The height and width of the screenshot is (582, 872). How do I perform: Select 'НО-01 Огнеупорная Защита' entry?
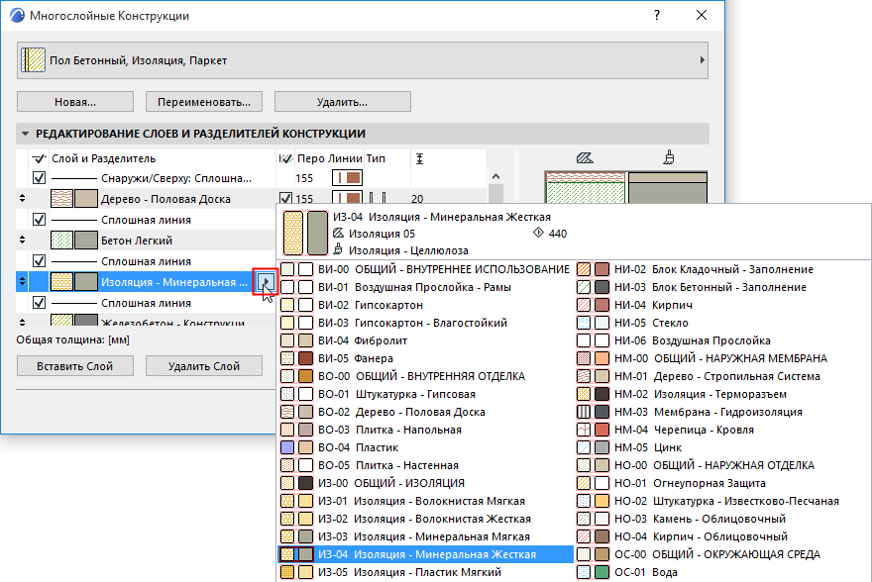(721, 483)
